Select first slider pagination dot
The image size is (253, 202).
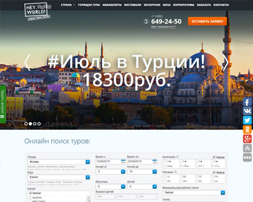pyautogui.click(x=26, y=124)
